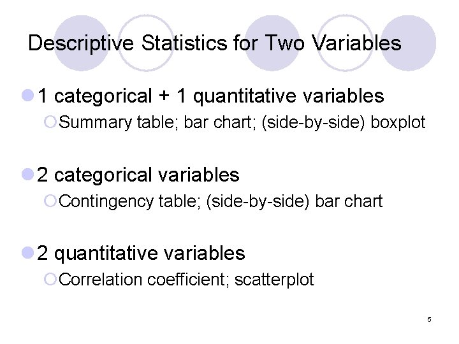Screen dimensions: 459x344
Task: Click the hollow bullet before 'Contingency table'
Action: click(x=52, y=202)
